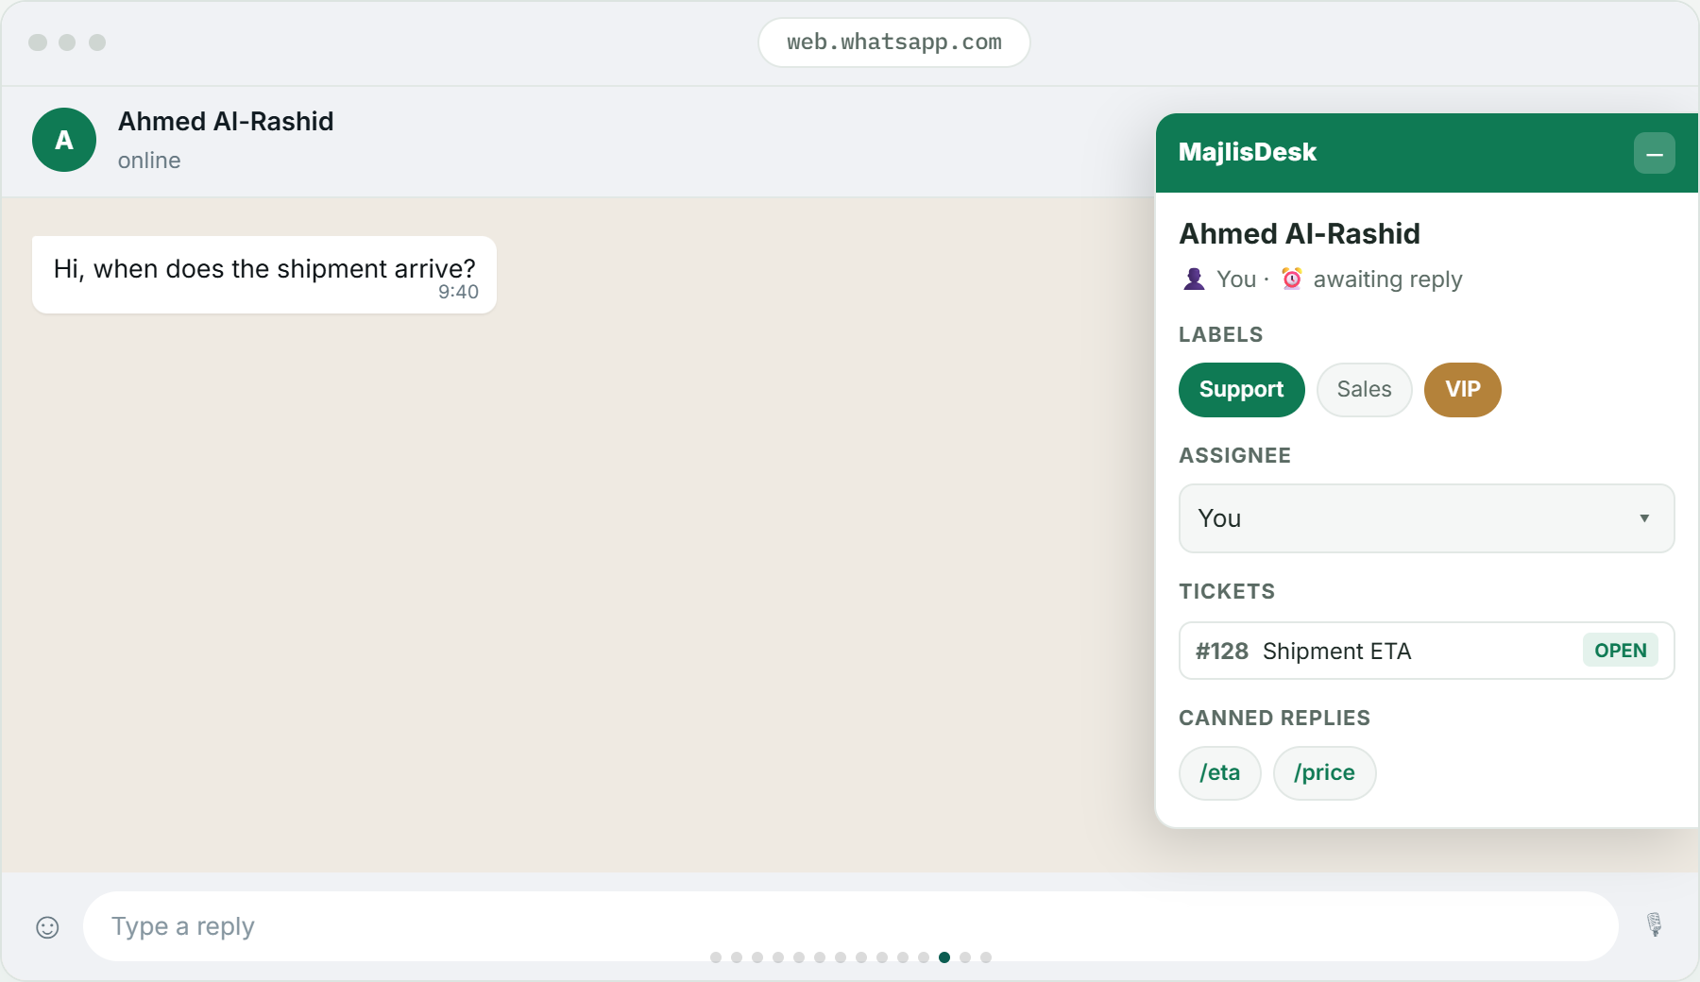Select the 9:40 message timestamp
This screenshot has width=1700, height=982.
tap(458, 292)
